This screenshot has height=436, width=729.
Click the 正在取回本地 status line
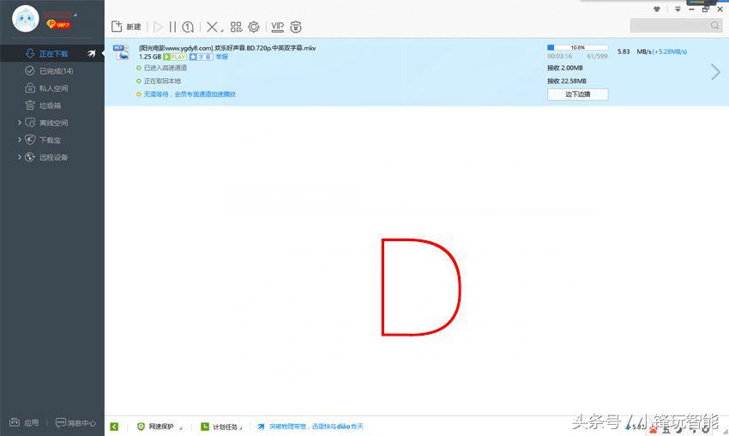pyautogui.click(x=162, y=81)
